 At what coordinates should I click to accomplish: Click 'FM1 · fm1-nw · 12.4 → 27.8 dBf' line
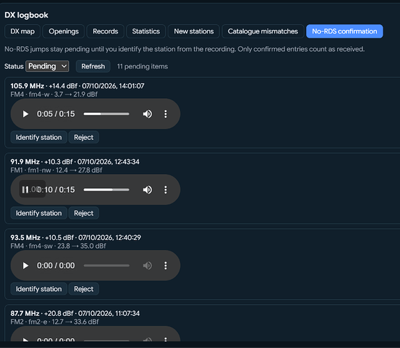tap(56, 171)
